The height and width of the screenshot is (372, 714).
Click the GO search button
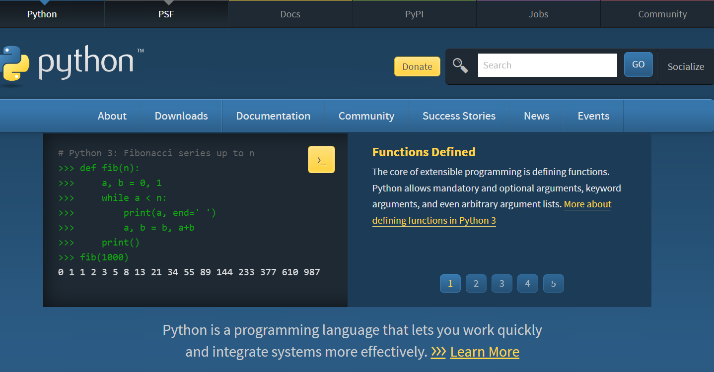pyautogui.click(x=638, y=64)
